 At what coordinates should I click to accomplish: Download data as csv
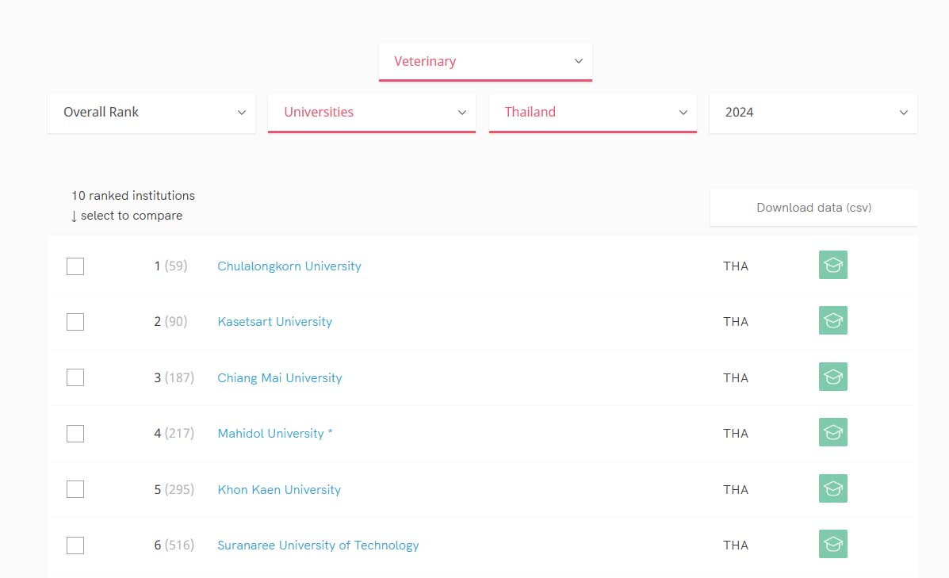814,208
